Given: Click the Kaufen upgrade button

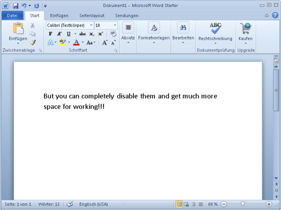Looking at the screenshot, I should (245, 33).
